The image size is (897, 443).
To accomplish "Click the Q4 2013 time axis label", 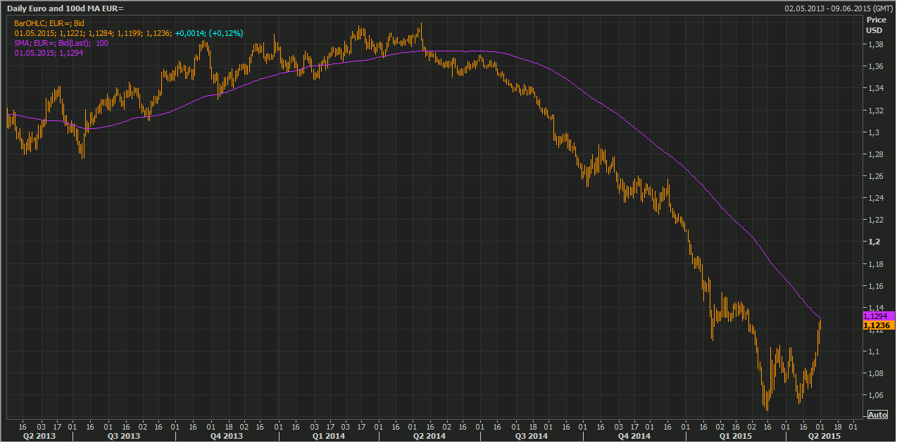I will tap(227, 436).
